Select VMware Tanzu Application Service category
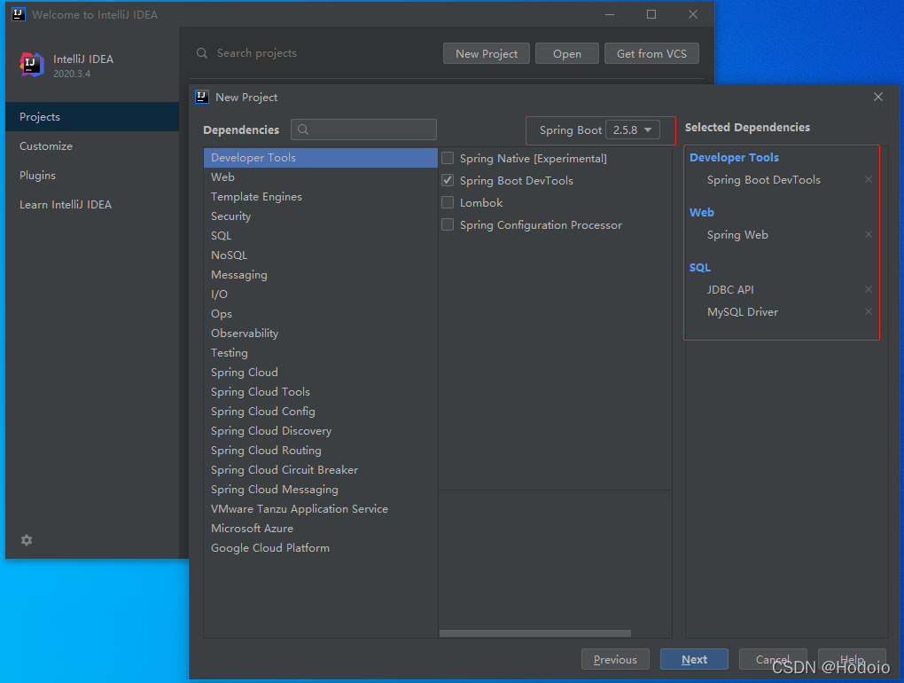 [321, 509]
